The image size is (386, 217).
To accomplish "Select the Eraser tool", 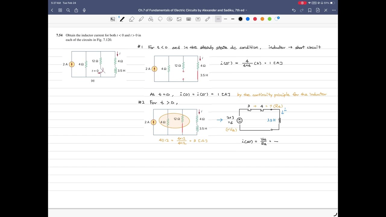I will (132, 19).
